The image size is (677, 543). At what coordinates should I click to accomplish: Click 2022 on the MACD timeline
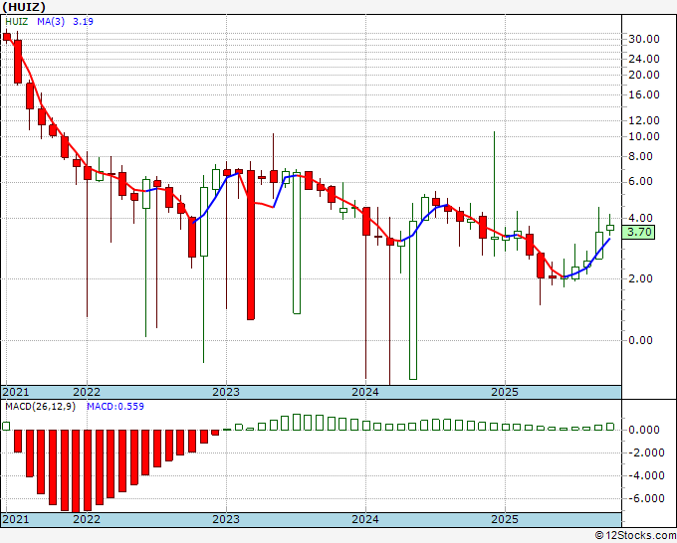tap(87, 519)
